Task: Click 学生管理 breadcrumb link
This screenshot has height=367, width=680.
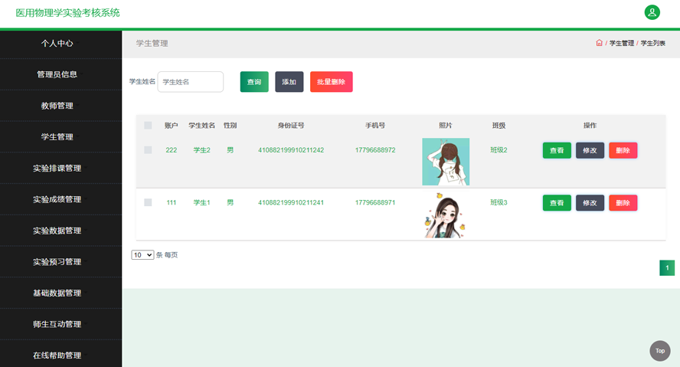Action: pos(622,43)
